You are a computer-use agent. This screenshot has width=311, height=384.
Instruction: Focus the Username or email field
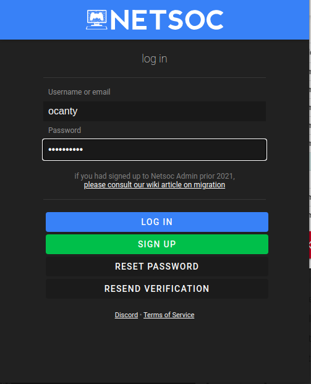[155, 111]
